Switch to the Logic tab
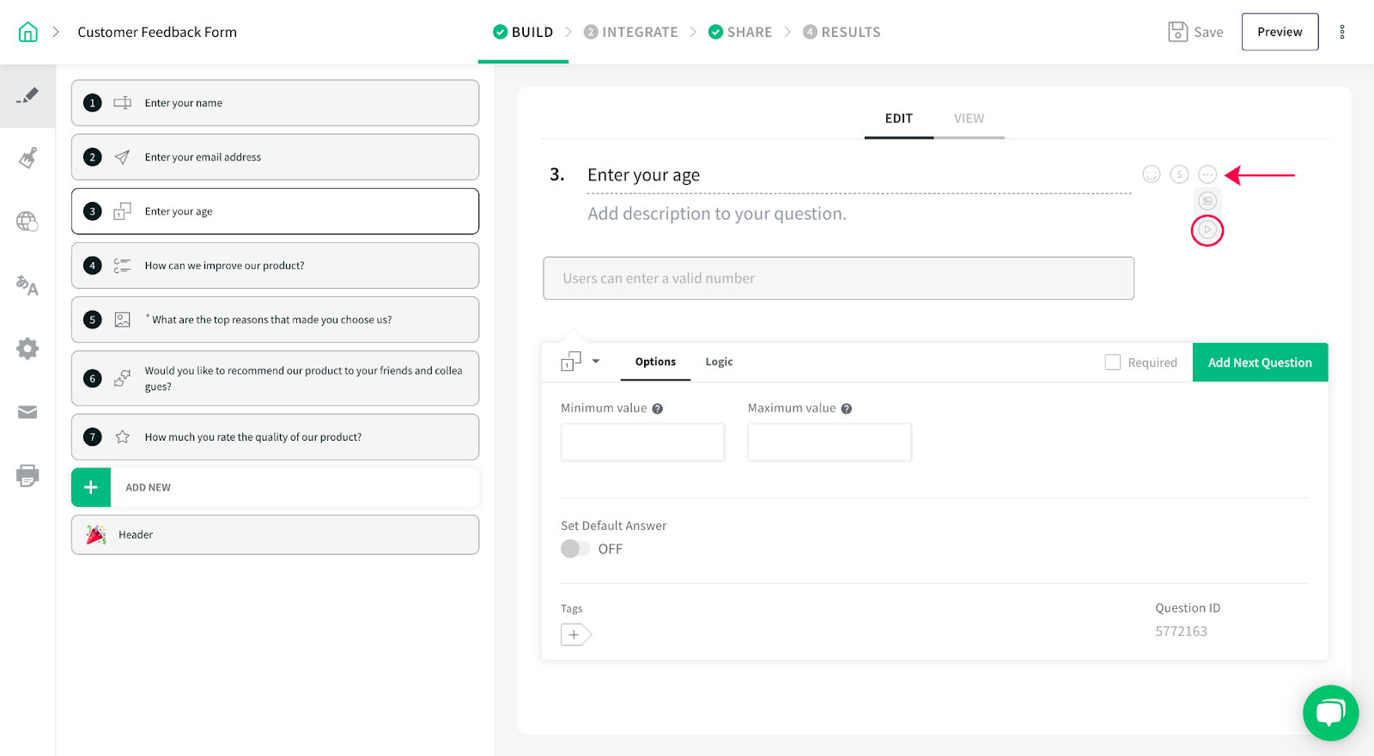The width and height of the screenshot is (1374, 756). [x=719, y=362]
